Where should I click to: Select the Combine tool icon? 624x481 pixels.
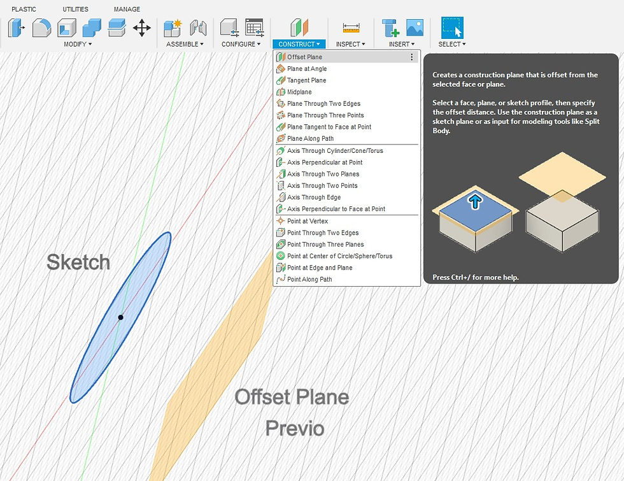[90, 28]
